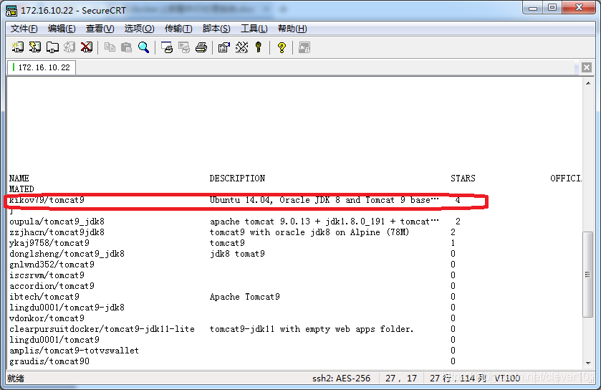Image resolution: width=601 pixels, height=390 pixels.
Task: Click the 就绪 status bar text
Action: coord(16,379)
